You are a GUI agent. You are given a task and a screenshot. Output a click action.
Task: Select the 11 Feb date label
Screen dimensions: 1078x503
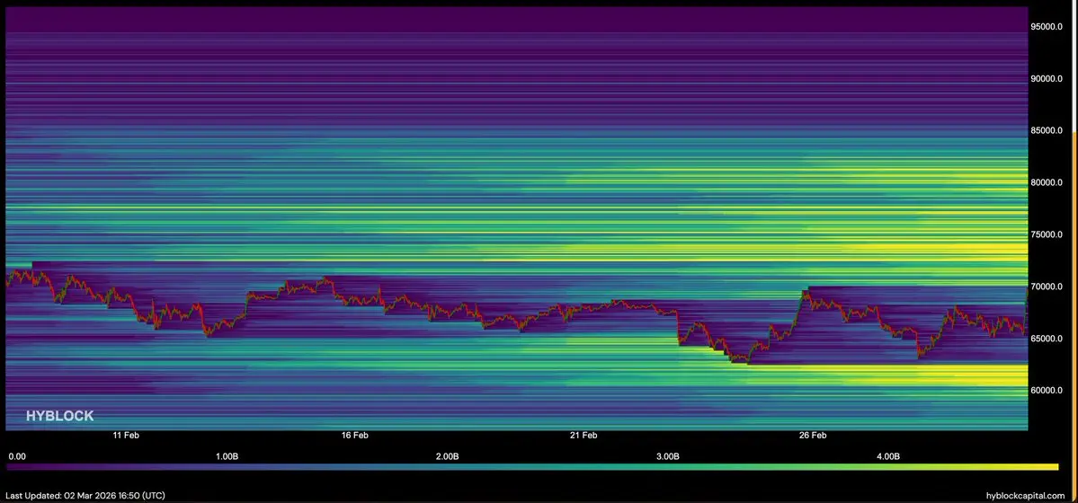(x=125, y=435)
